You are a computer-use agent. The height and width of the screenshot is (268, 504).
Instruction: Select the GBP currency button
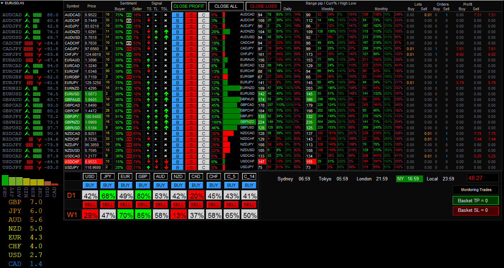[143, 176]
